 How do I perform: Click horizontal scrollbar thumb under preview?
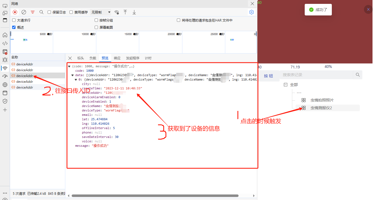pyautogui.click(x=155, y=196)
